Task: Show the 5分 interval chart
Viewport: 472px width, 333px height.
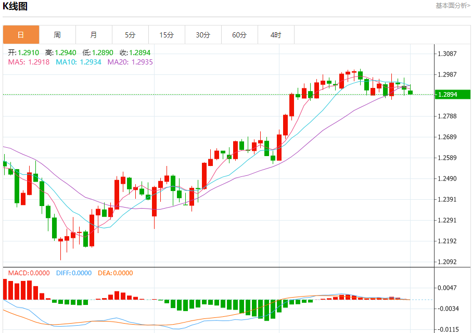Action: tap(130, 35)
